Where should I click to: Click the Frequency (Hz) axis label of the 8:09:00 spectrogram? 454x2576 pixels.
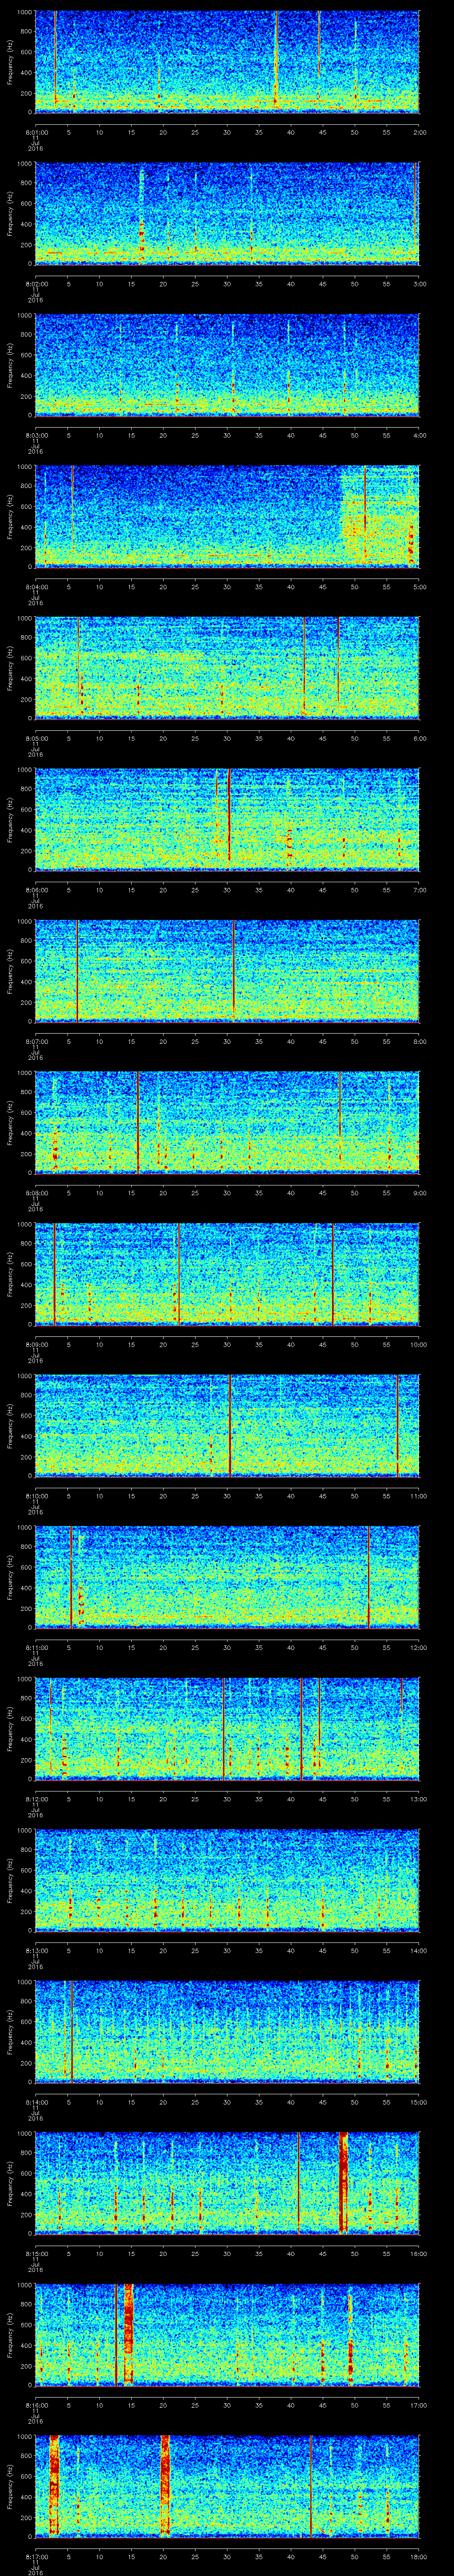10,1273
